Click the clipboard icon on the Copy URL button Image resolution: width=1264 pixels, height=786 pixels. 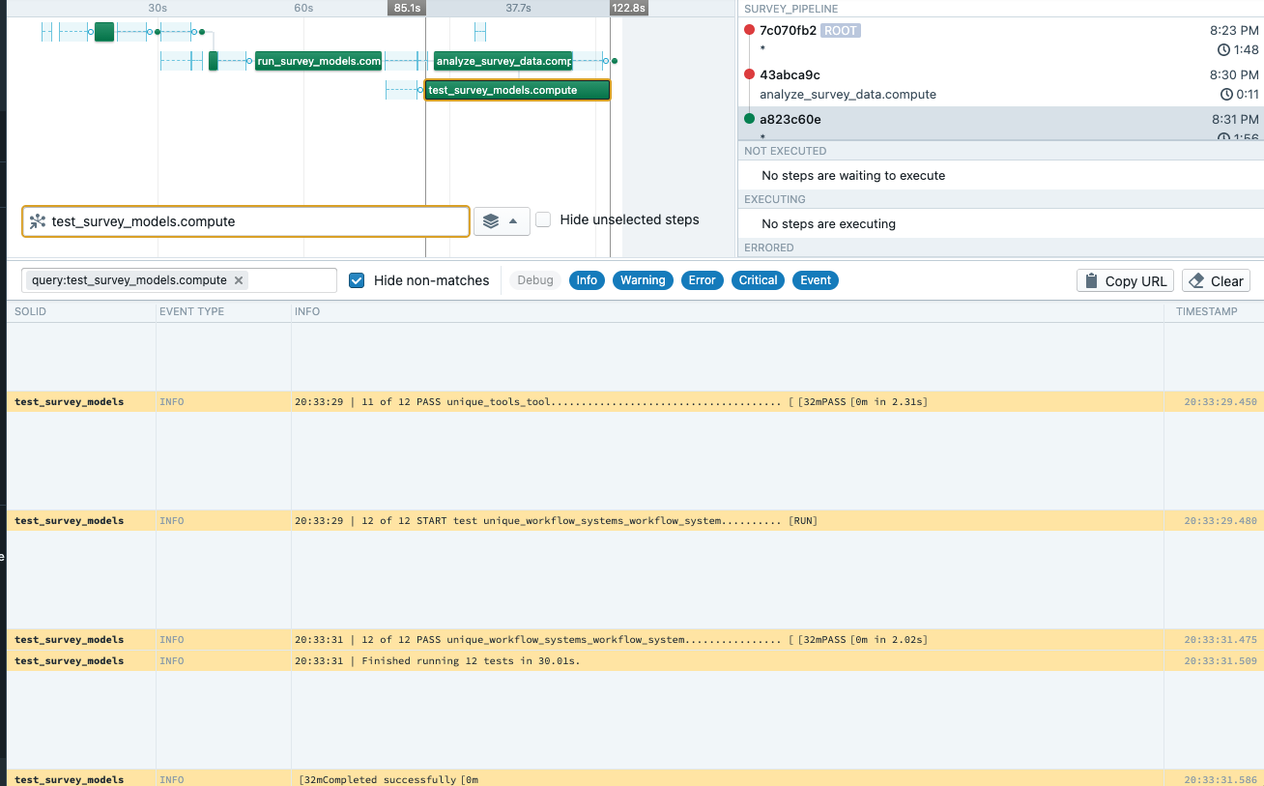(1093, 280)
